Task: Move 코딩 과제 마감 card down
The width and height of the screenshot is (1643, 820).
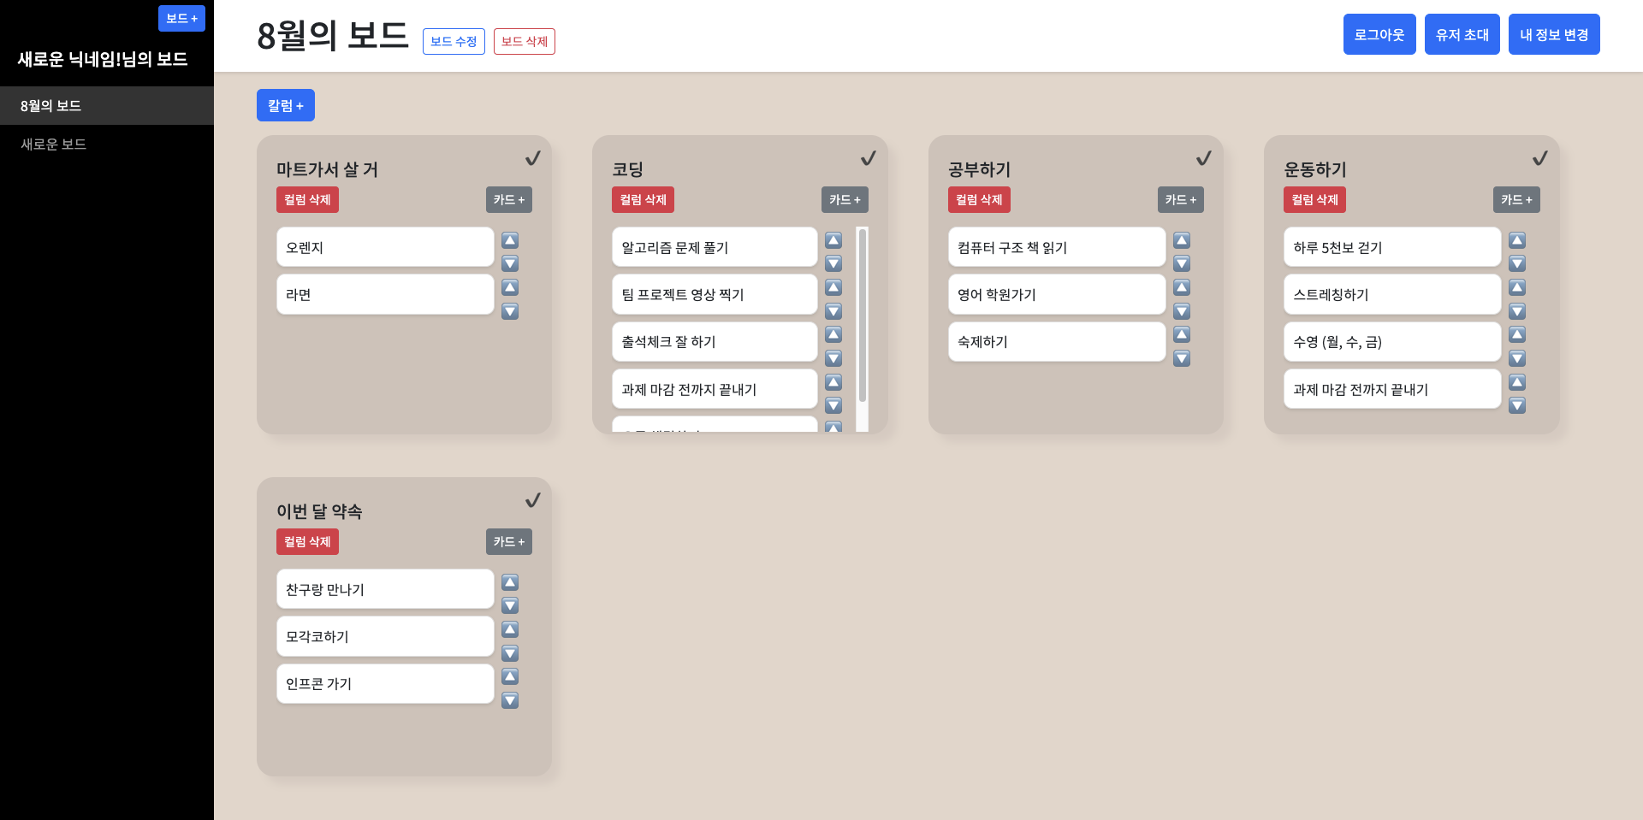Action: pos(833,405)
